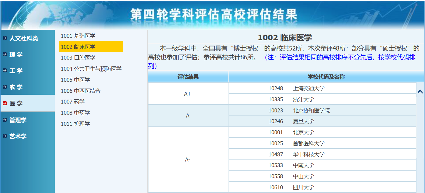Image resolution: width=425 pixels, height=193 pixels.
Task: Open the 管理学 category
Action: click(18, 120)
